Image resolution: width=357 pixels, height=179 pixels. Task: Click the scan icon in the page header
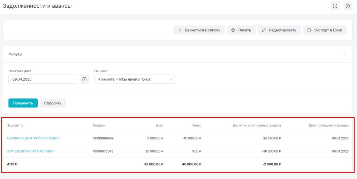click(335, 6)
